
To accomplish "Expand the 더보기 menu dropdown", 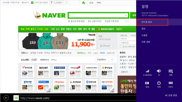I will [x=120, y=29].
